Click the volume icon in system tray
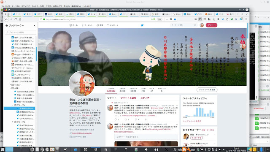270x152 pixels. (x=220, y=149)
